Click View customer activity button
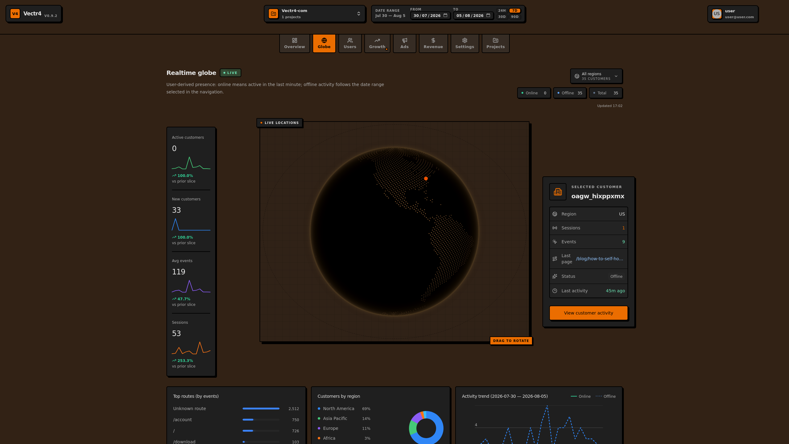The height and width of the screenshot is (444, 789). click(589, 313)
